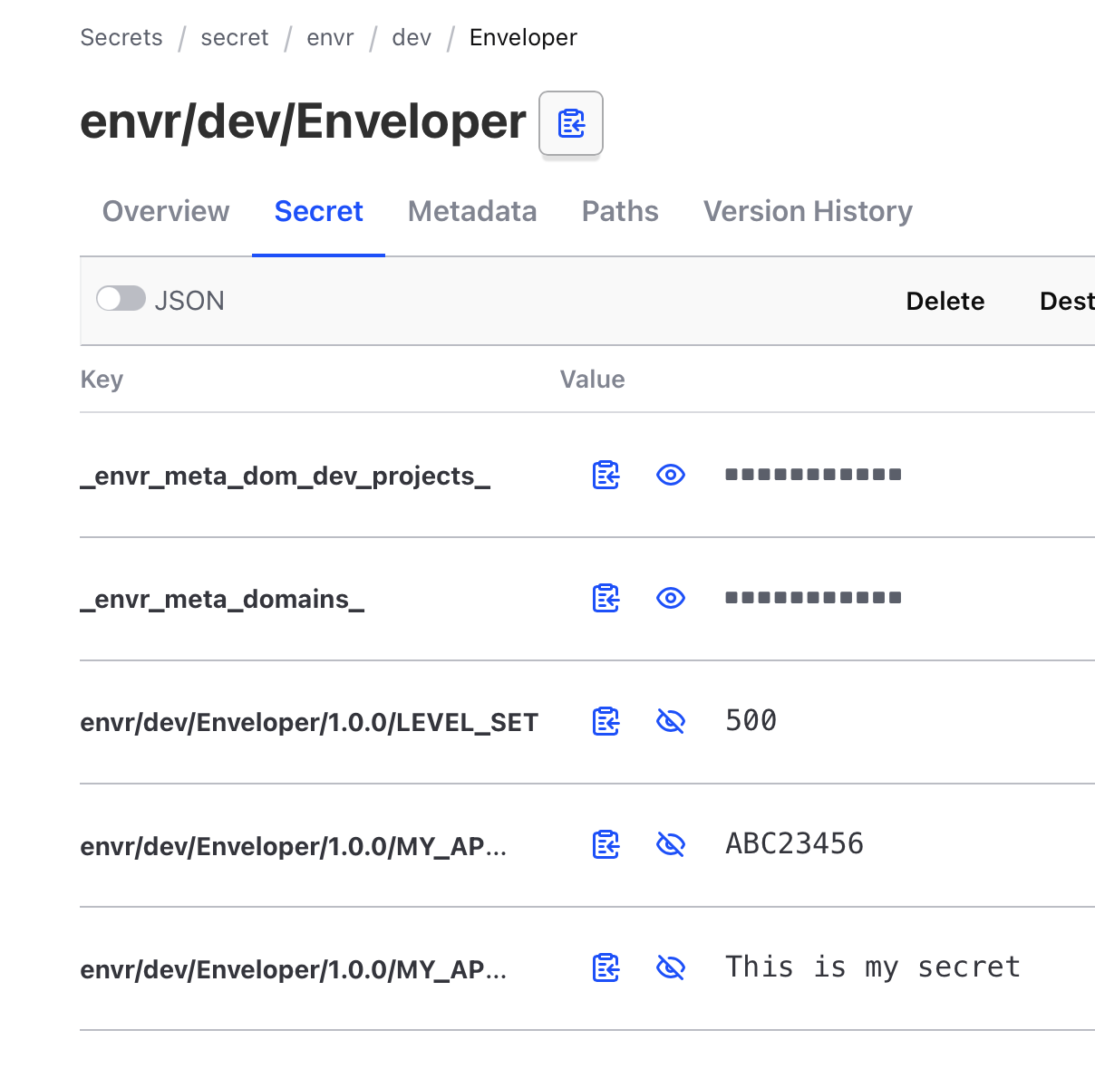Screen dimensions: 1095x1078
Task: Switch to the Overview tab
Action: (x=166, y=211)
